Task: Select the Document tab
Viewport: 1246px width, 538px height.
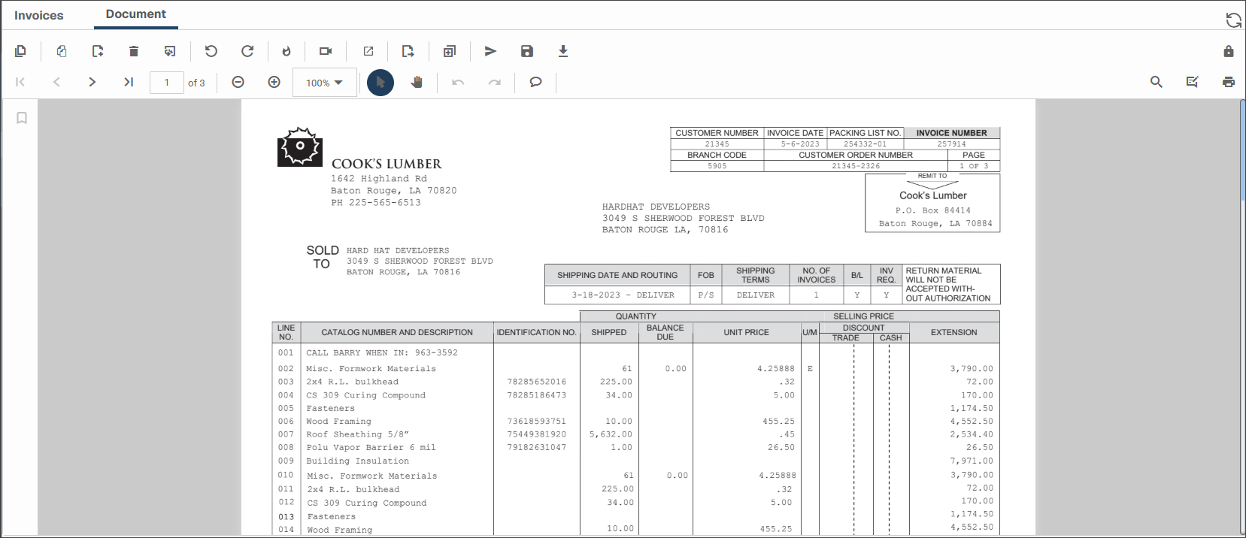Action: pyautogui.click(x=136, y=14)
